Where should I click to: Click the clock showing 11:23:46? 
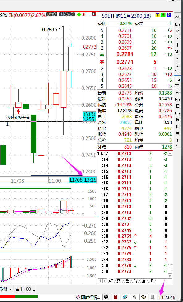pos(167,297)
